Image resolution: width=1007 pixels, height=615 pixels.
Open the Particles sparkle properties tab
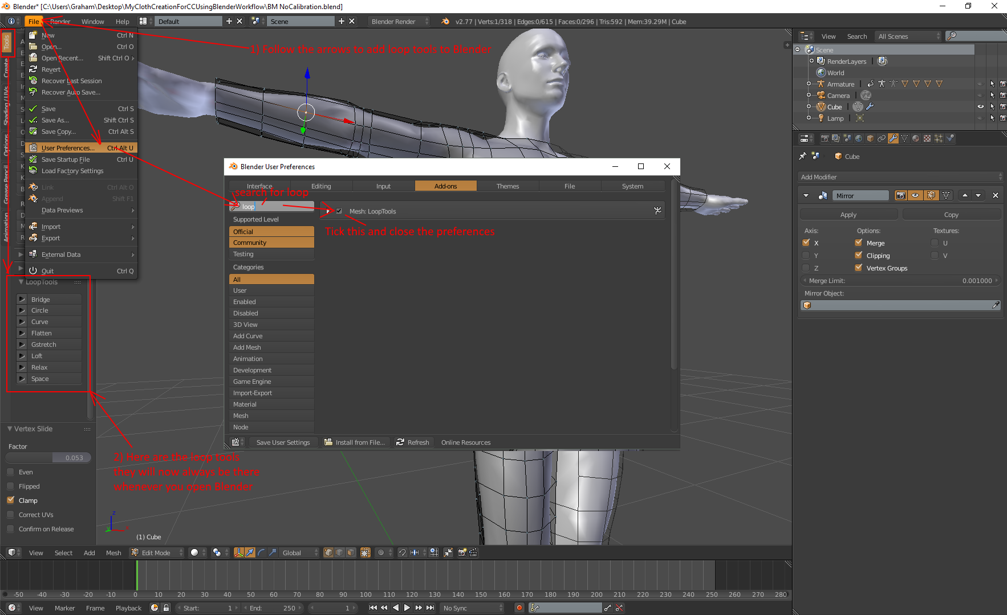pyautogui.click(x=939, y=138)
